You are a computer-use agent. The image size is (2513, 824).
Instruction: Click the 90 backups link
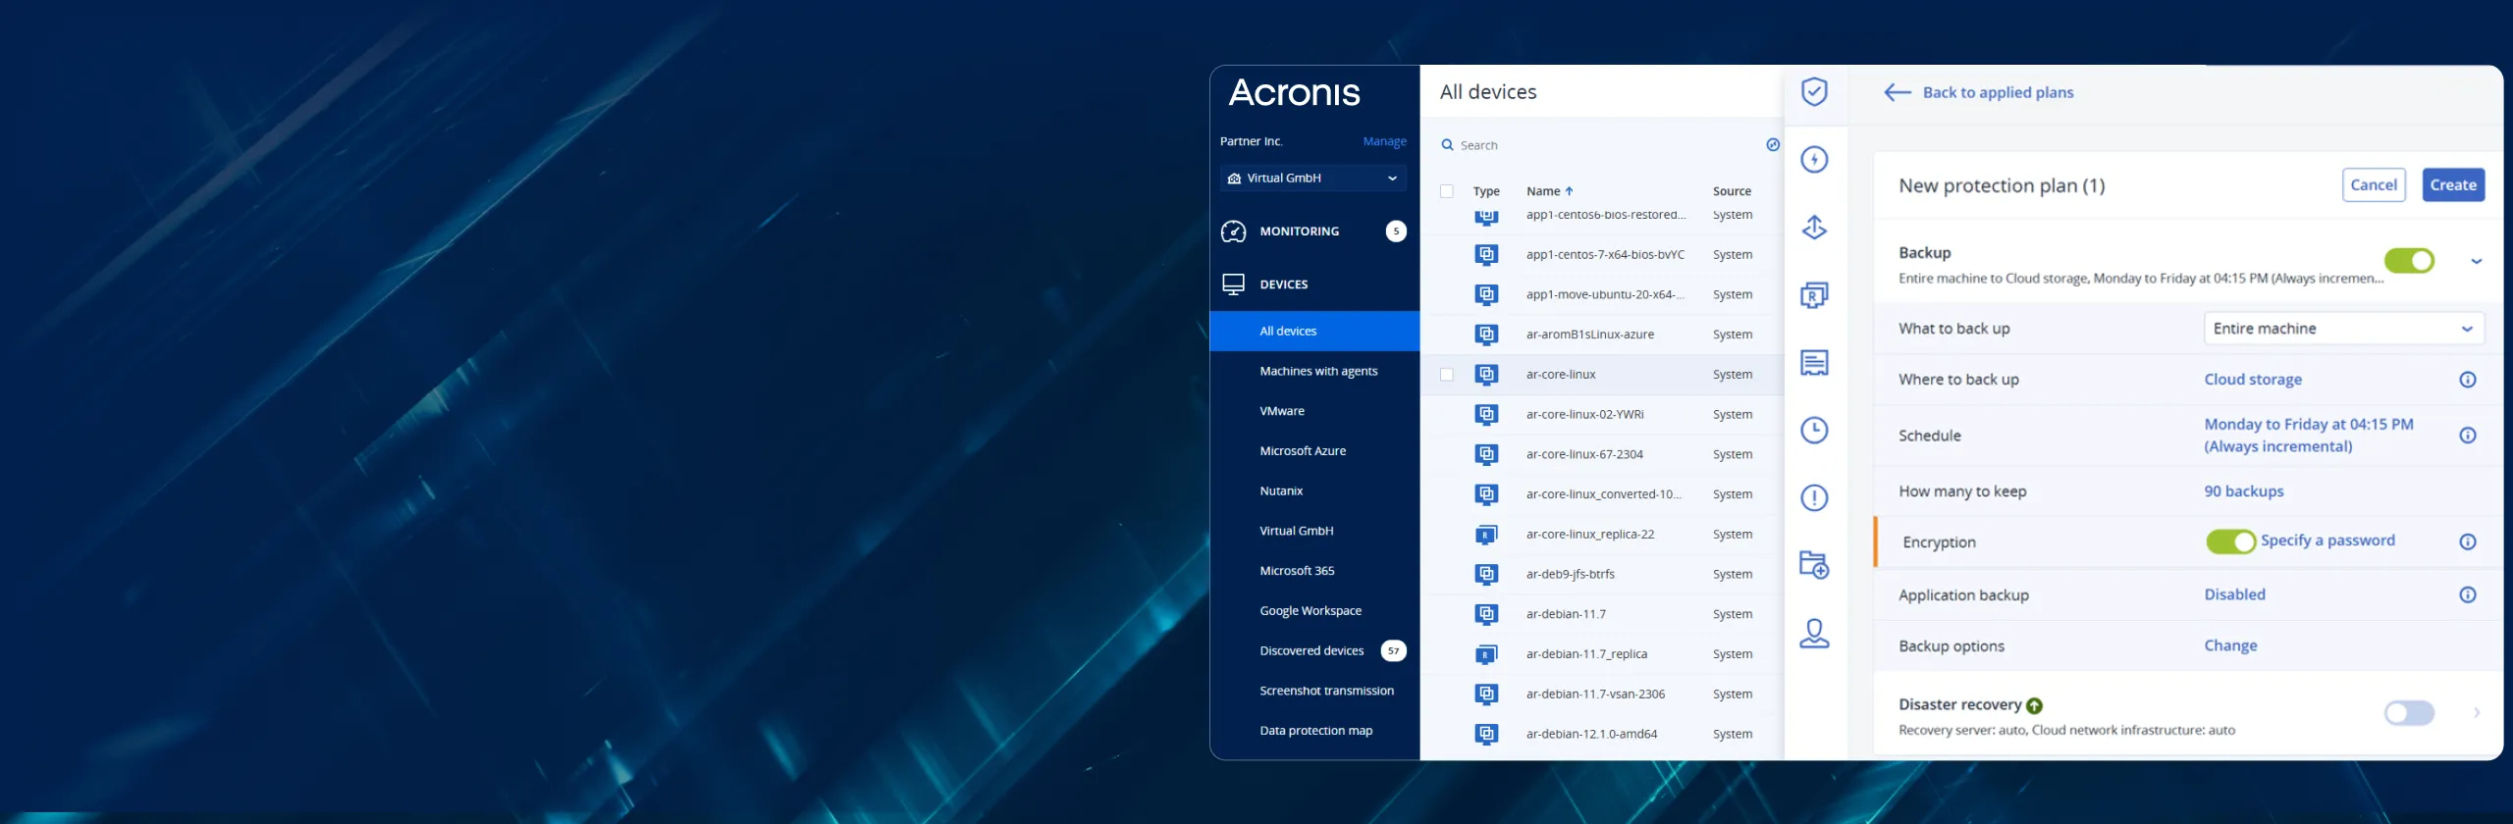click(x=2243, y=491)
